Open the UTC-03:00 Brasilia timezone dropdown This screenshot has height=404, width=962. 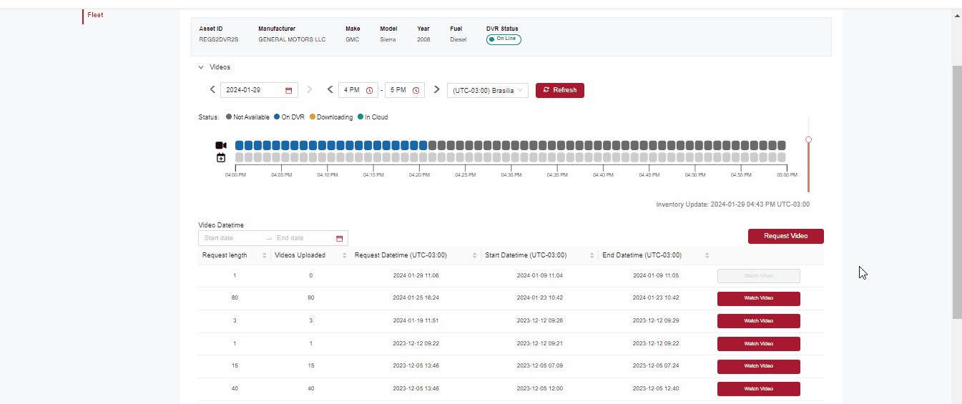488,91
